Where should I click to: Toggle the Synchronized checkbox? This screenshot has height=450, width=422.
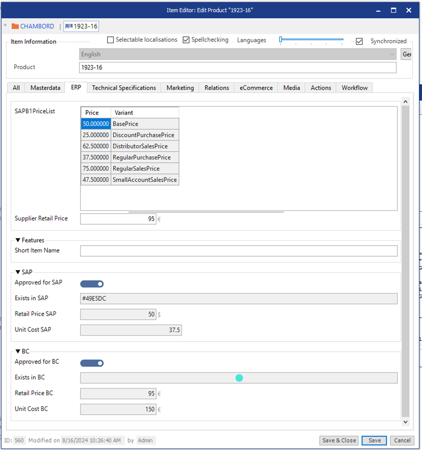[x=359, y=41]
